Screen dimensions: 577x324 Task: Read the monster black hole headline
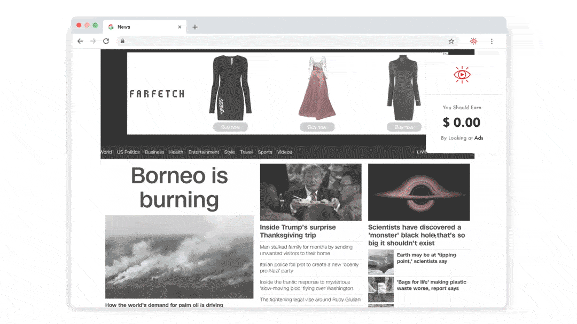417,235
